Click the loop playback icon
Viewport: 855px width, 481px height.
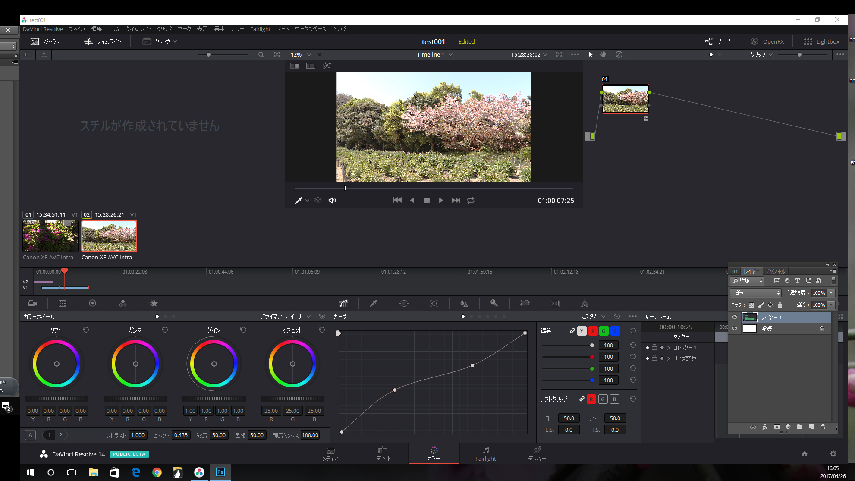471,200
